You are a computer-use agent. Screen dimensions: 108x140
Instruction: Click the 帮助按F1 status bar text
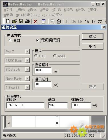[10, 135]
